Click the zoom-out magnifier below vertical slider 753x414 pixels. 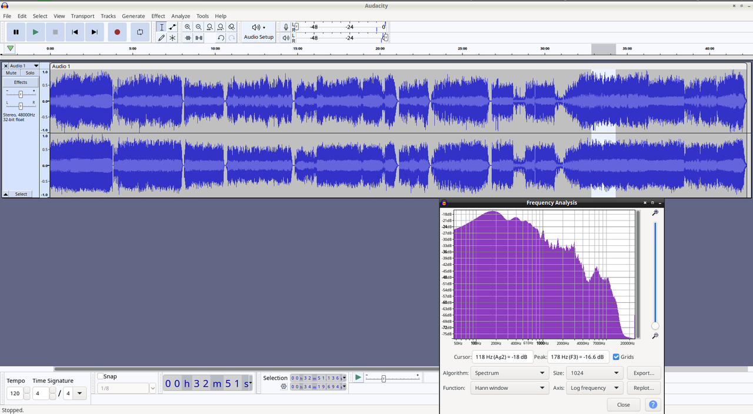(x=655, y=336)
